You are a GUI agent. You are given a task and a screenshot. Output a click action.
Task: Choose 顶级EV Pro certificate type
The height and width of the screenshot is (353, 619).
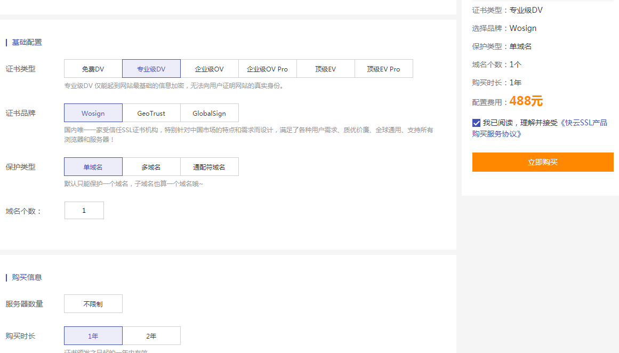(383, 68)
